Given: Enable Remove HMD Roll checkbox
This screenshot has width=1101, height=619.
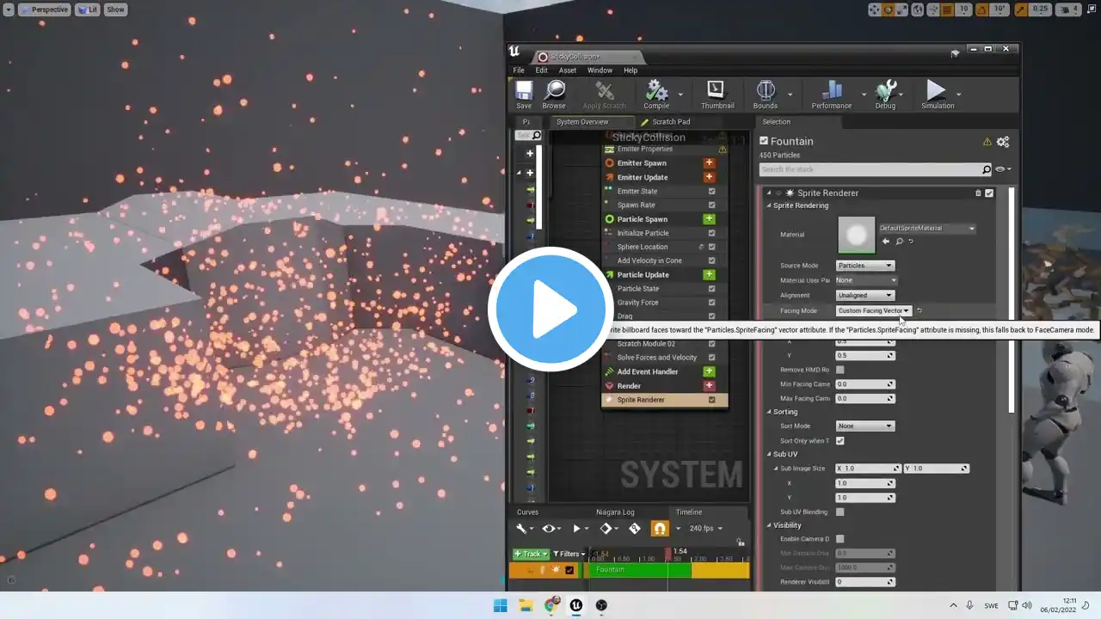Looking at the screenshot, I should tap(840, 370).
